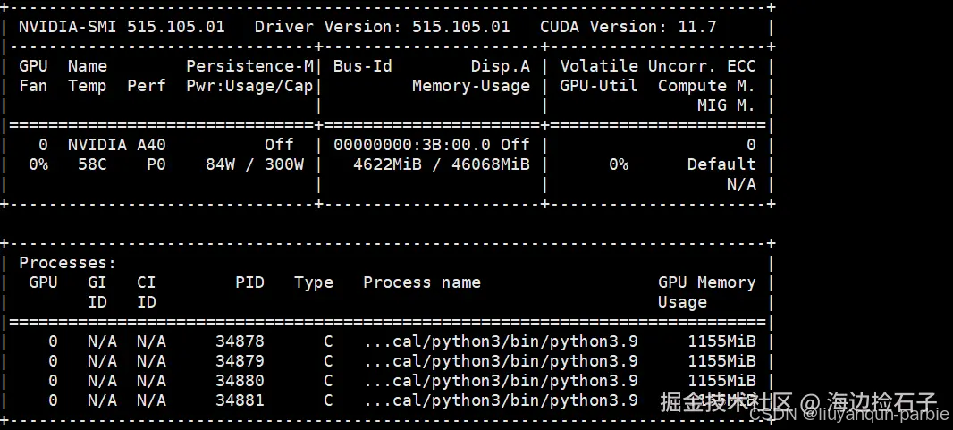Click the 'Name' column header
953x430 pixels.
(x=88, y=66)
